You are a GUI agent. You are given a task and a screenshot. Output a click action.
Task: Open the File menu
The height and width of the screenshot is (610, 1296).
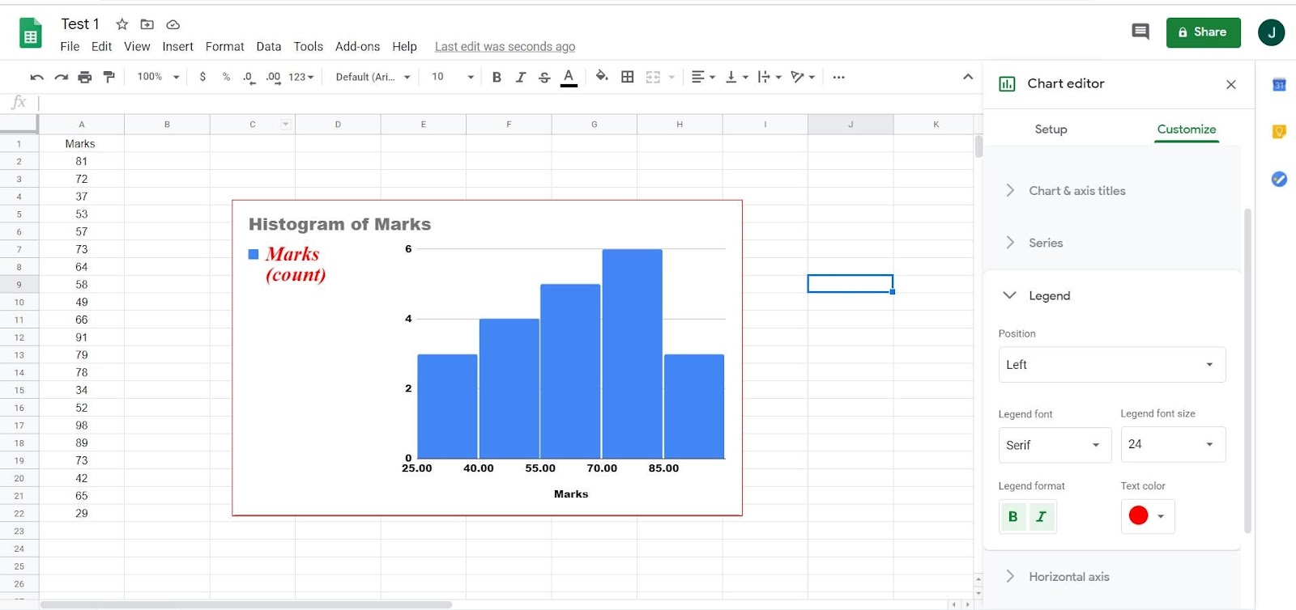click(x=70, y=47)
